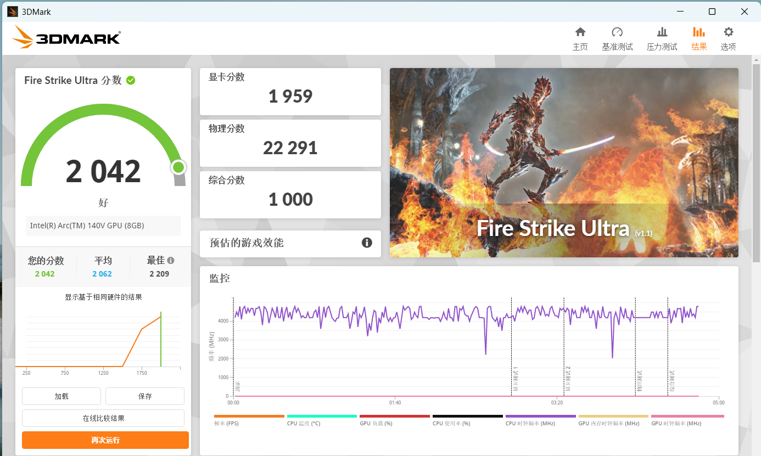
Task: Click 在线比较结果 button
Action: click(x=103, y=418)
